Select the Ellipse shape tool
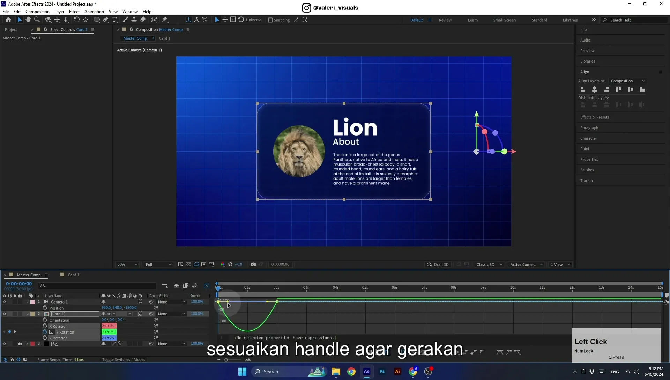 click(x=97, y=20)
